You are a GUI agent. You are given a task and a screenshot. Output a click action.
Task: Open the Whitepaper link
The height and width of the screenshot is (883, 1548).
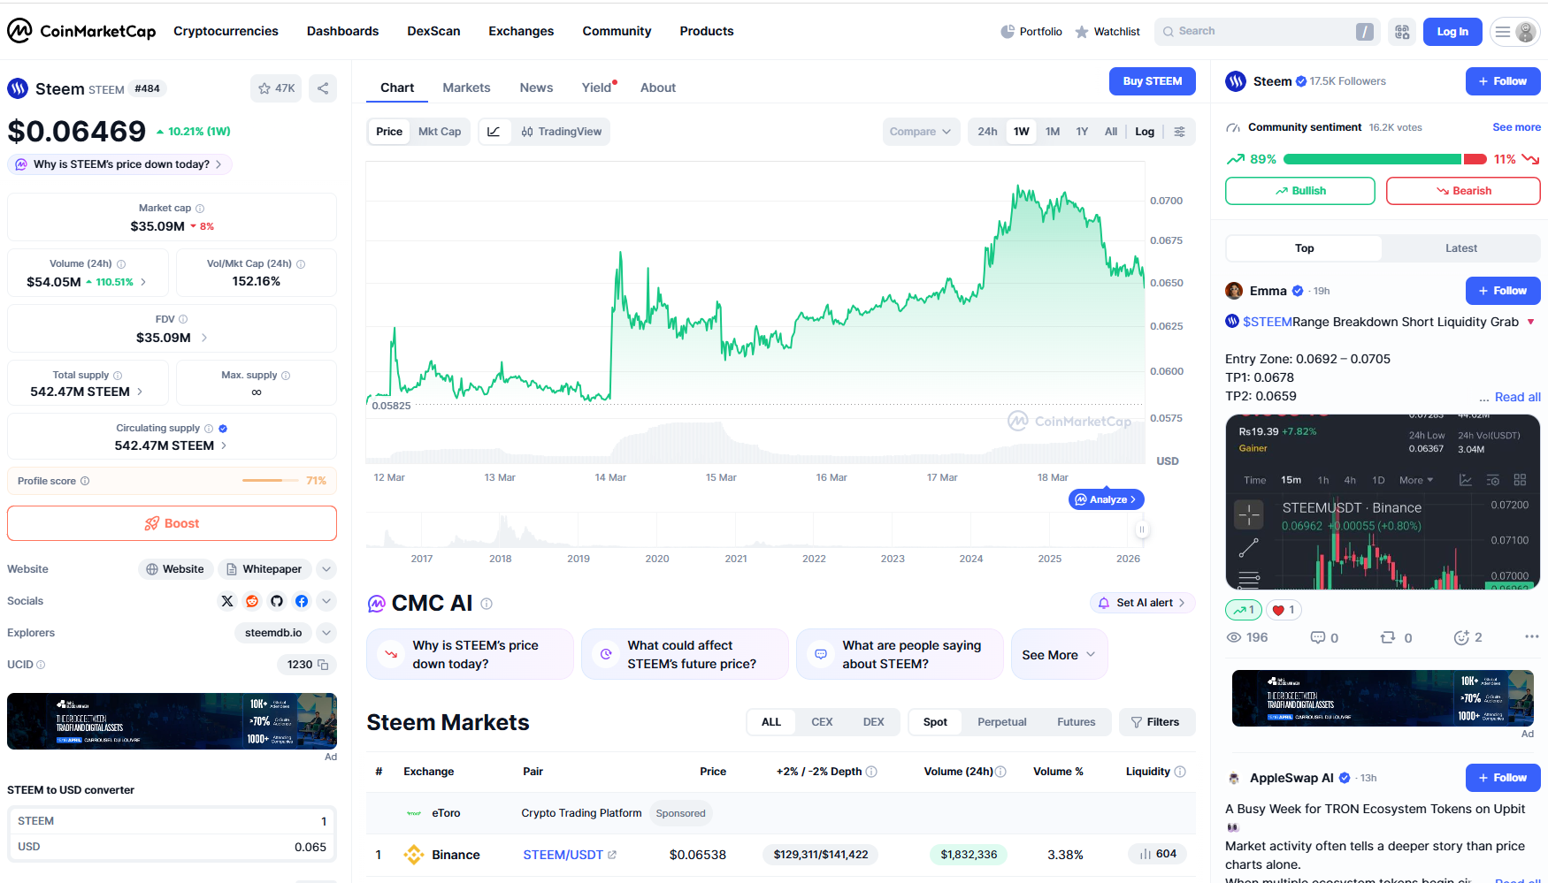(x=264, y=569)
